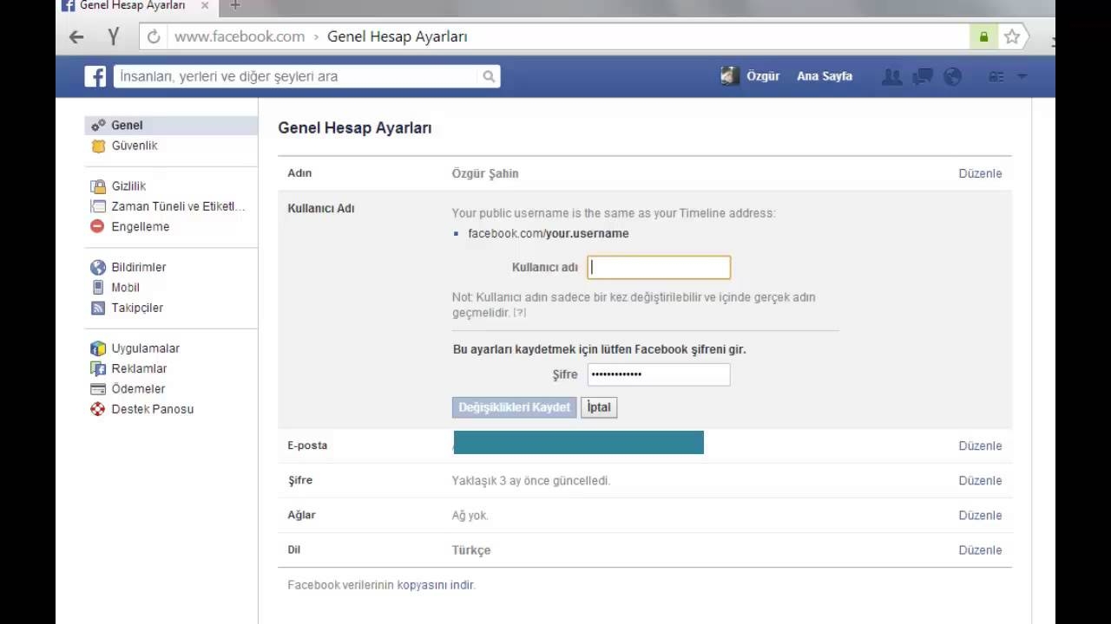Expand Dil row with Düzenle
Image resolution: width=1111 pixels, height=624 pixels.
tap(980, 550)
